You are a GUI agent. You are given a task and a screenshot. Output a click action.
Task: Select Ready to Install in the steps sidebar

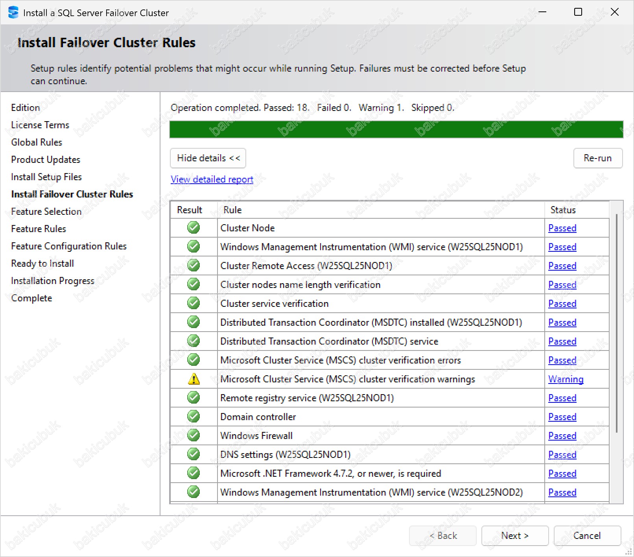pos(42,264)
